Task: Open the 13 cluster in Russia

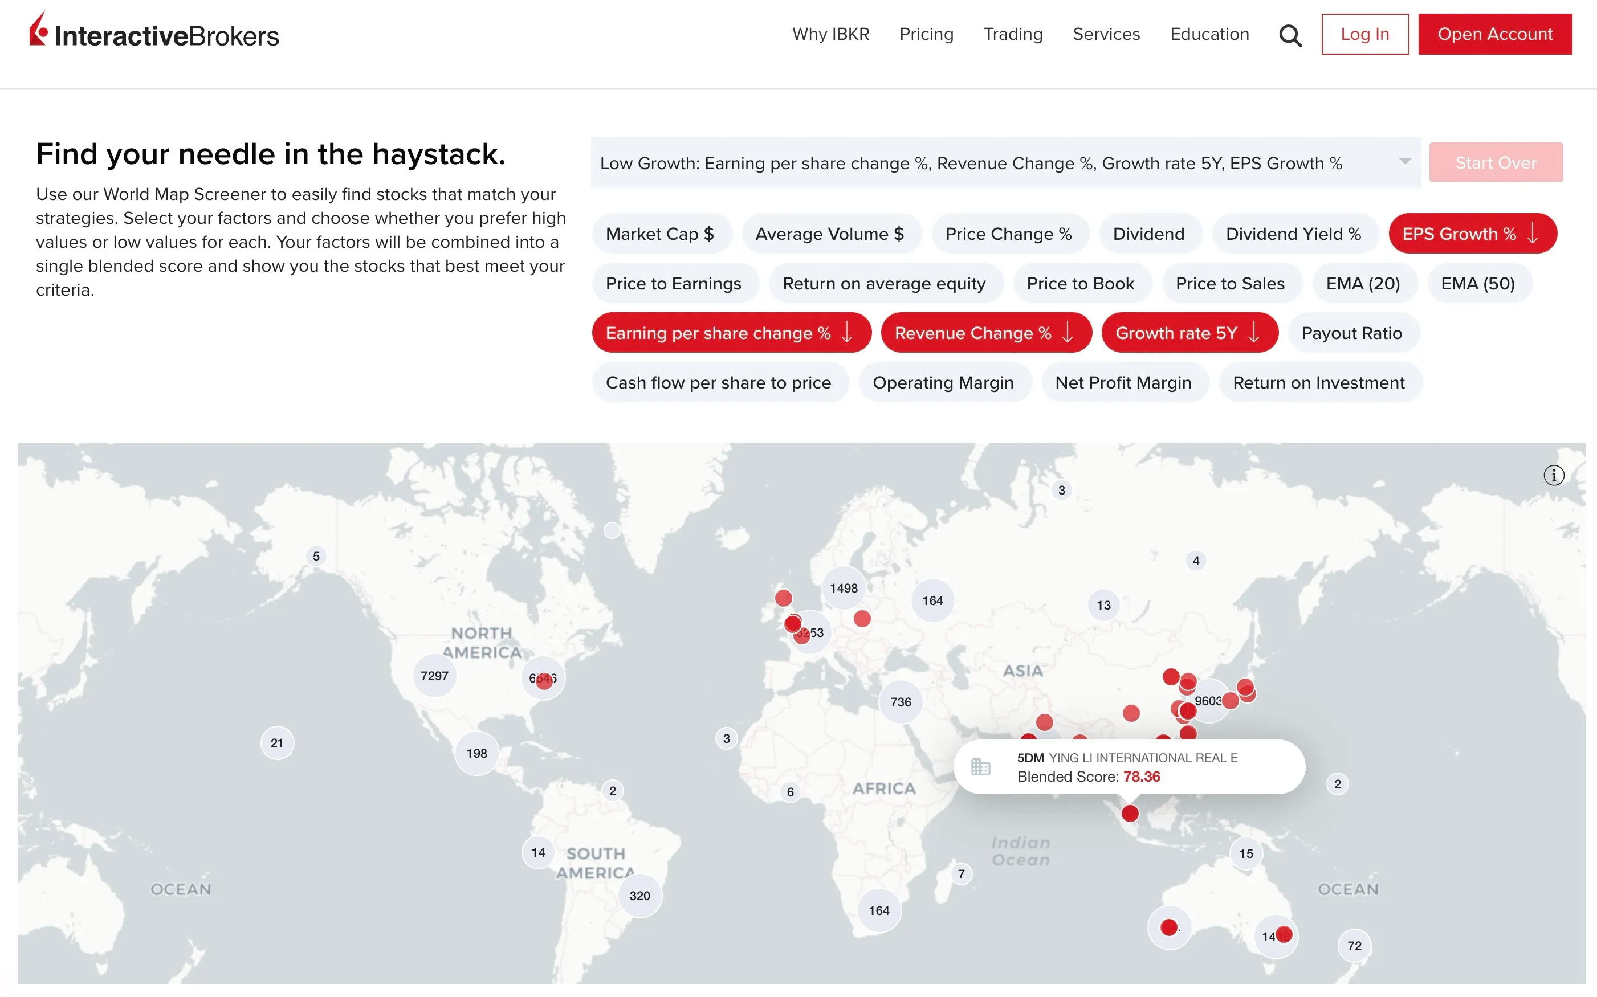Action: [x=1103, y=604]
